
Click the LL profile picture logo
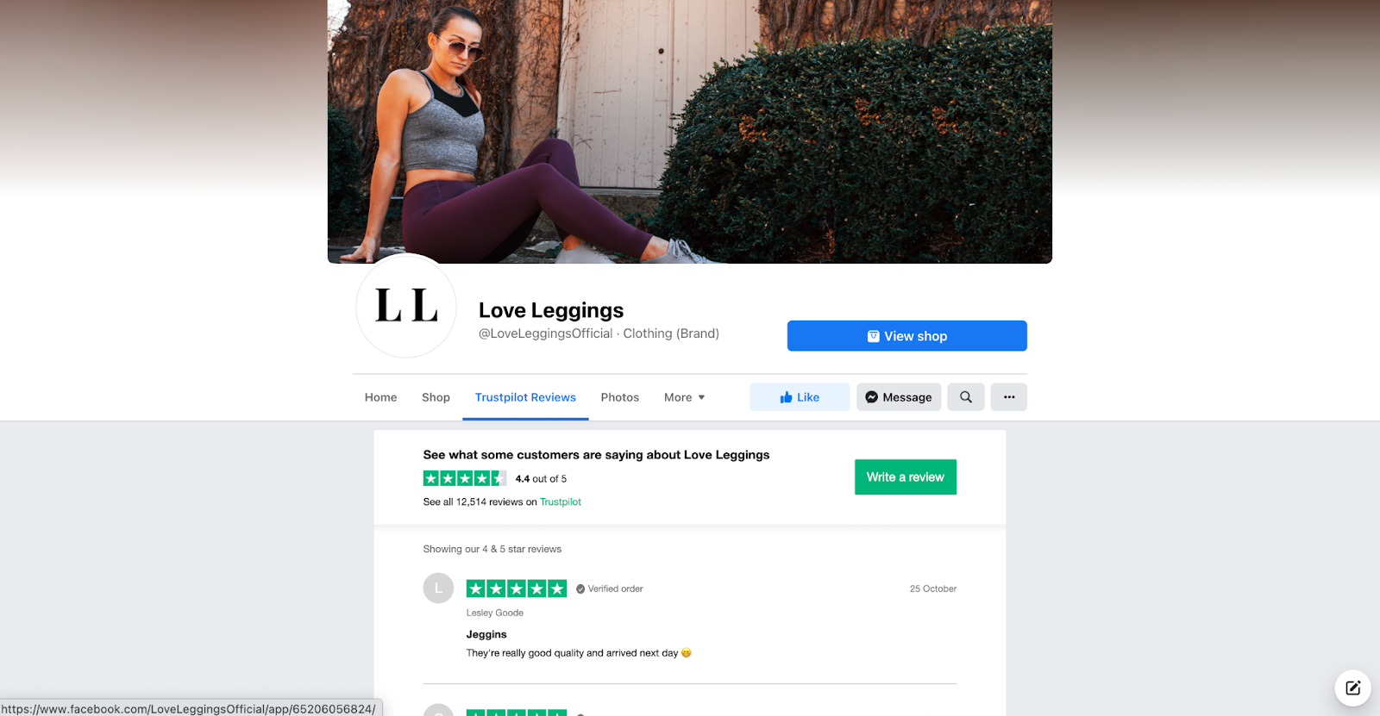406,306
